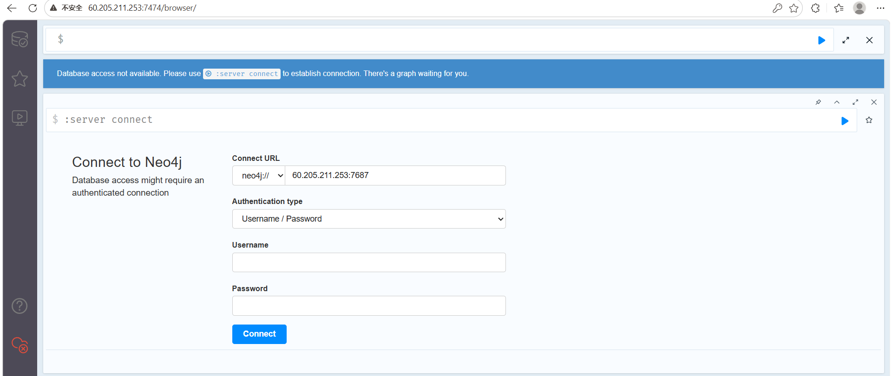Click the :server connect link in banner
Image resolution: width=892 pixels, height=376 pixels.
pyautogui.click(x=242, y=74)
